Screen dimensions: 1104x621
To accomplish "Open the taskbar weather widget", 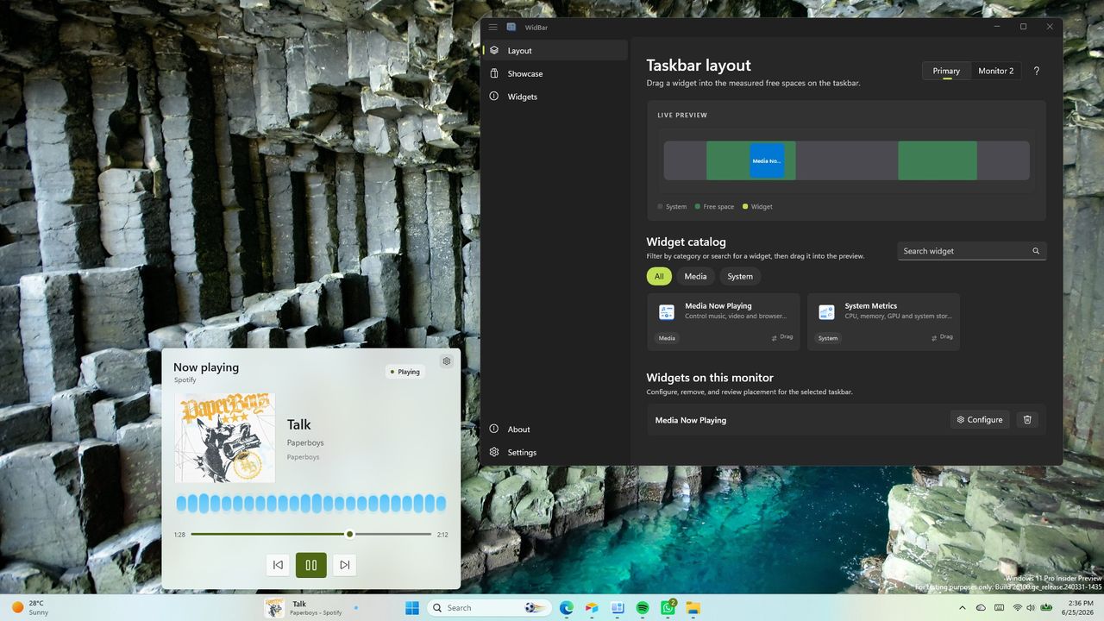I will click(28, 608).
